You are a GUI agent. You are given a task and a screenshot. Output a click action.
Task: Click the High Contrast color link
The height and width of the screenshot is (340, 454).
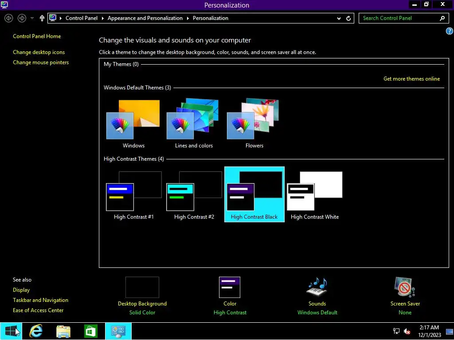coord(230,313)
